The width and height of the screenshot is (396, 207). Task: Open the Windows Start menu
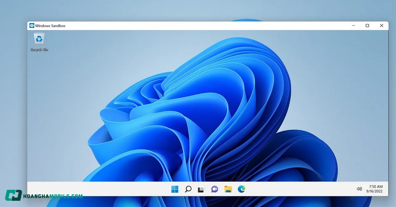175,189
